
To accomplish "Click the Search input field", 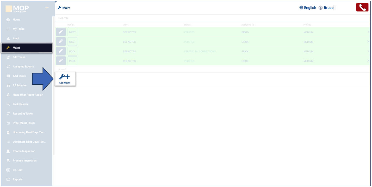I will 182,18.
